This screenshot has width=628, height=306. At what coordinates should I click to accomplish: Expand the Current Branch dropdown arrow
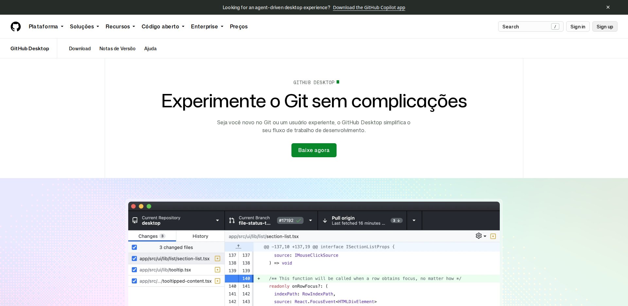(310, 221)
